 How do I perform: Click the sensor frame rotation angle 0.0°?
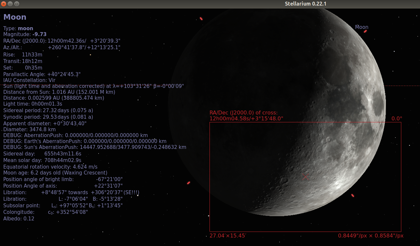397,118
